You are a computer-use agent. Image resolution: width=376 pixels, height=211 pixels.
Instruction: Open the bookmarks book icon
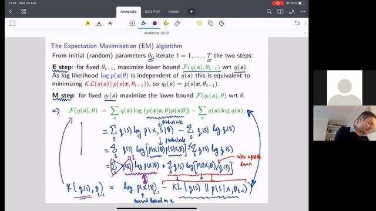280,12
